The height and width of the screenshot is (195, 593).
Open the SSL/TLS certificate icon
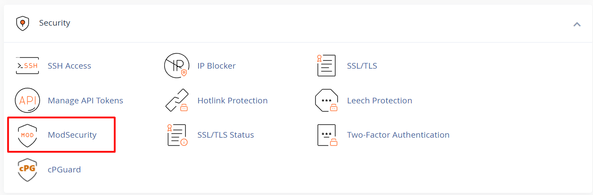327,66
